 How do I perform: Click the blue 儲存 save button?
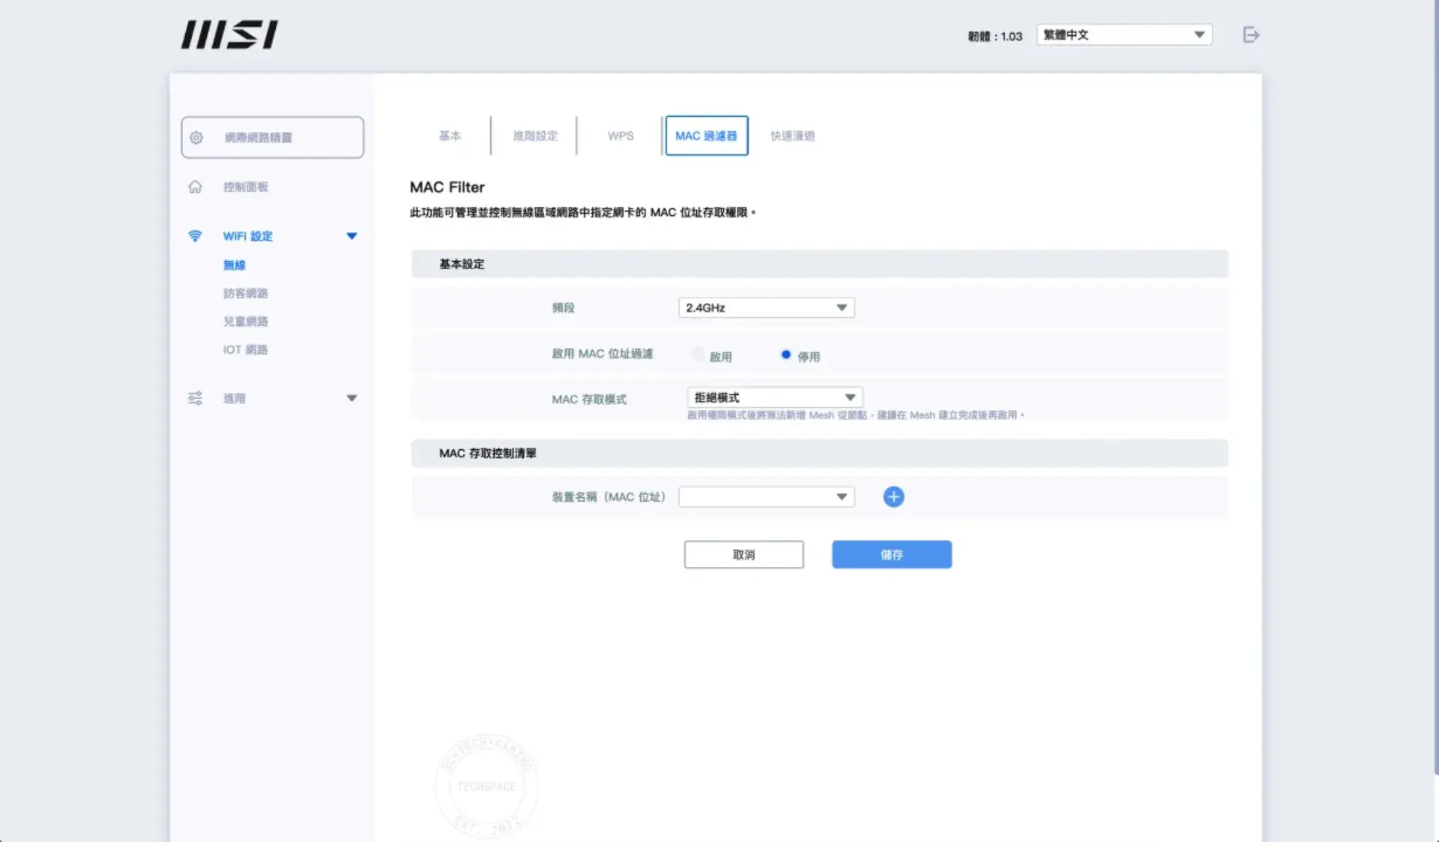[891, 554]
